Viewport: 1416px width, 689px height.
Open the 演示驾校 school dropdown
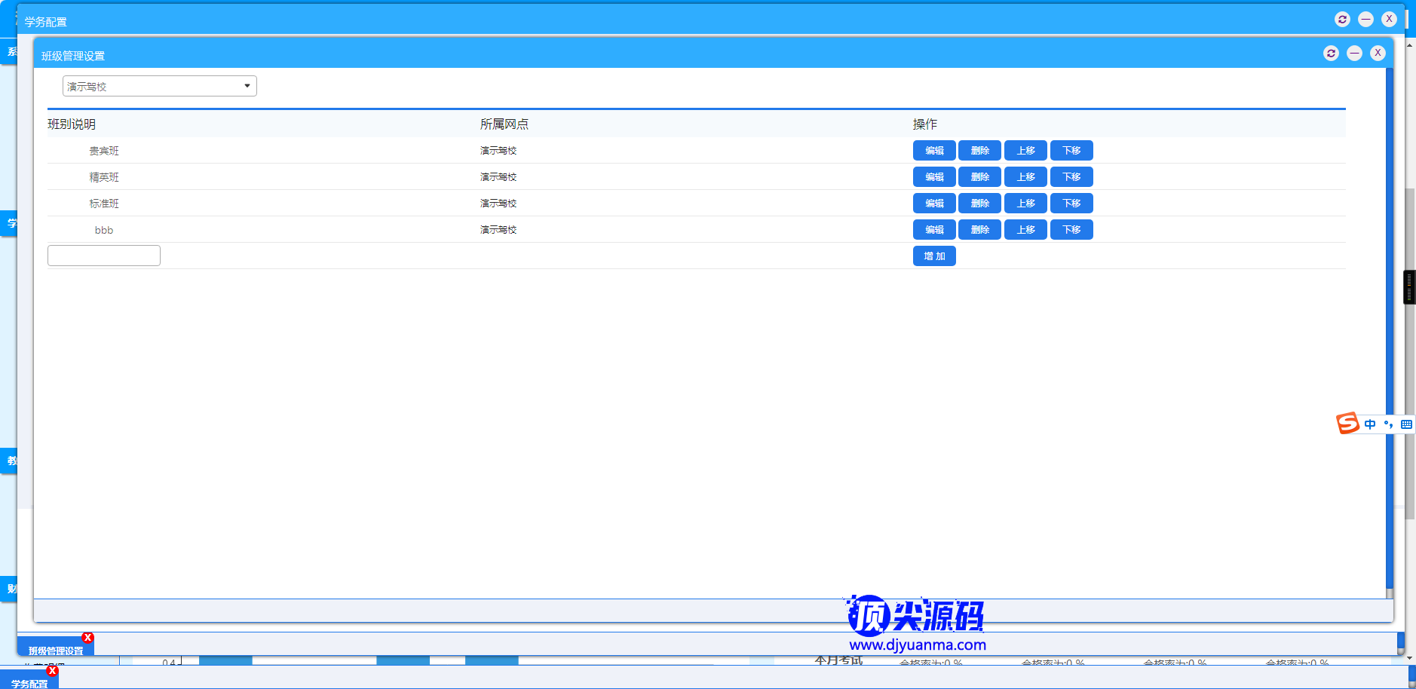click(159, 86)
